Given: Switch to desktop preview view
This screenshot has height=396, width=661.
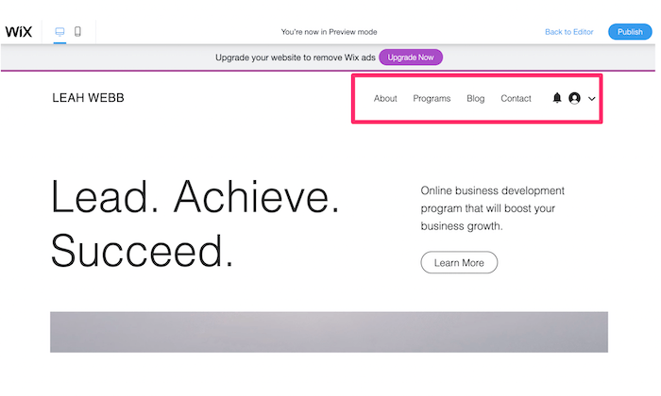Looking at the screenshot, I should (59, 31).
